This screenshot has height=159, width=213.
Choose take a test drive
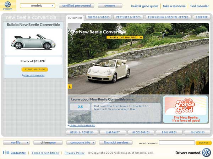click(174, 6)
